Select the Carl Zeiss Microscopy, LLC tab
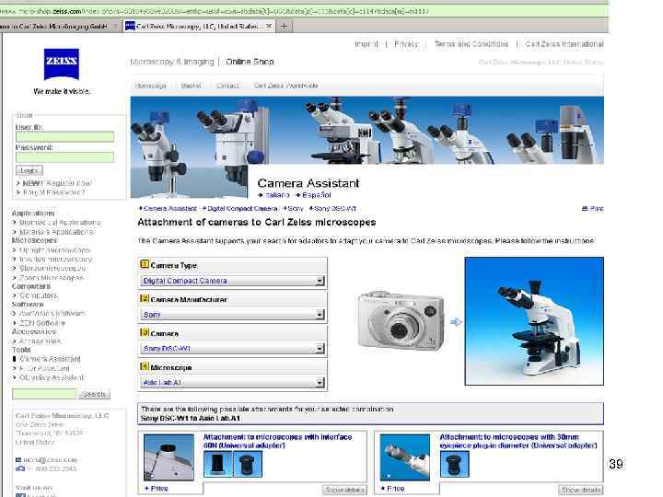663x497 pixels. (199, 26)
